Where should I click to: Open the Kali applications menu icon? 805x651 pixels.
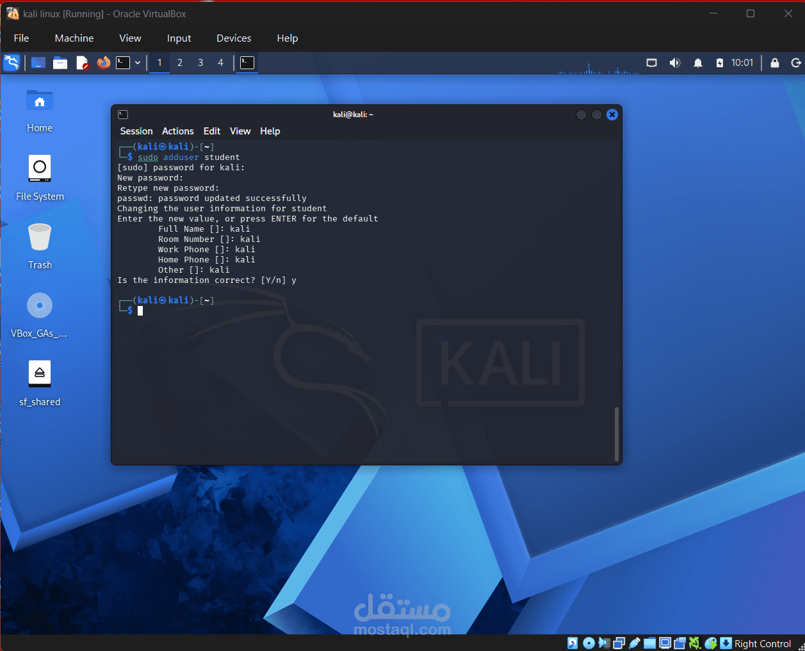[x=12, y=63]
